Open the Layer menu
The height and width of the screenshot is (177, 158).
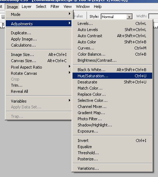click(26, 7)
